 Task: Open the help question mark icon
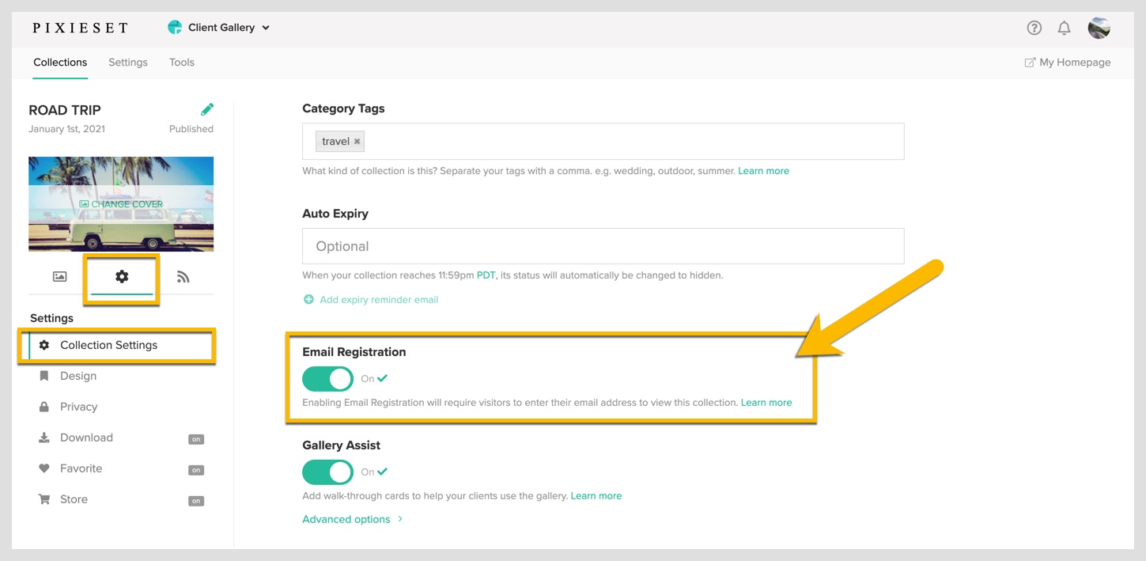[x=1034, y=28]
